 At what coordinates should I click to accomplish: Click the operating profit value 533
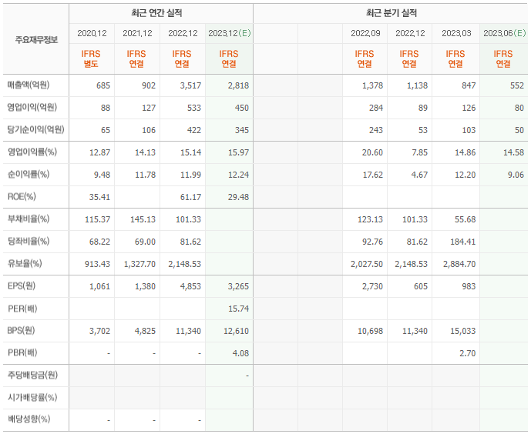(194, 108)
